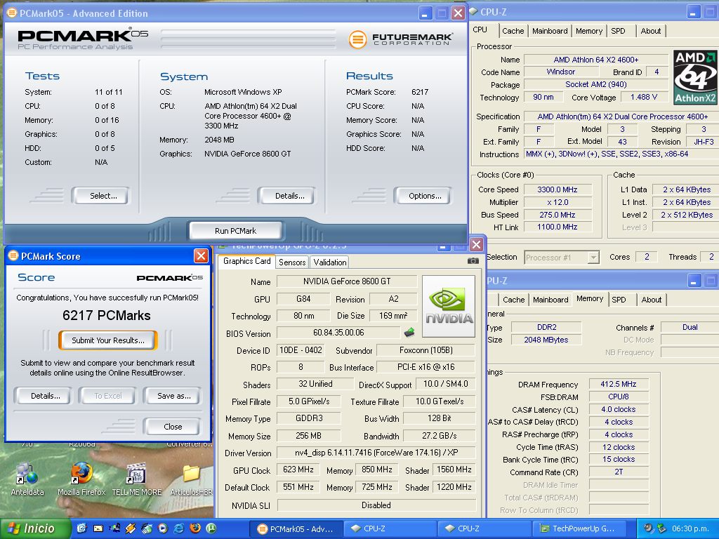Click the Core Speed 3300.0 MHz field
719x539 pixels.
pyautogui.click(x=558, y=189)
